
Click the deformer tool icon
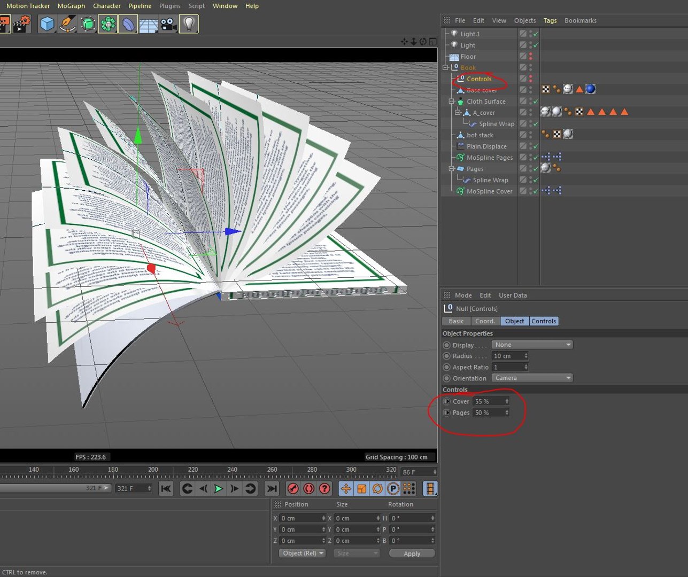(x=128, y=24)
